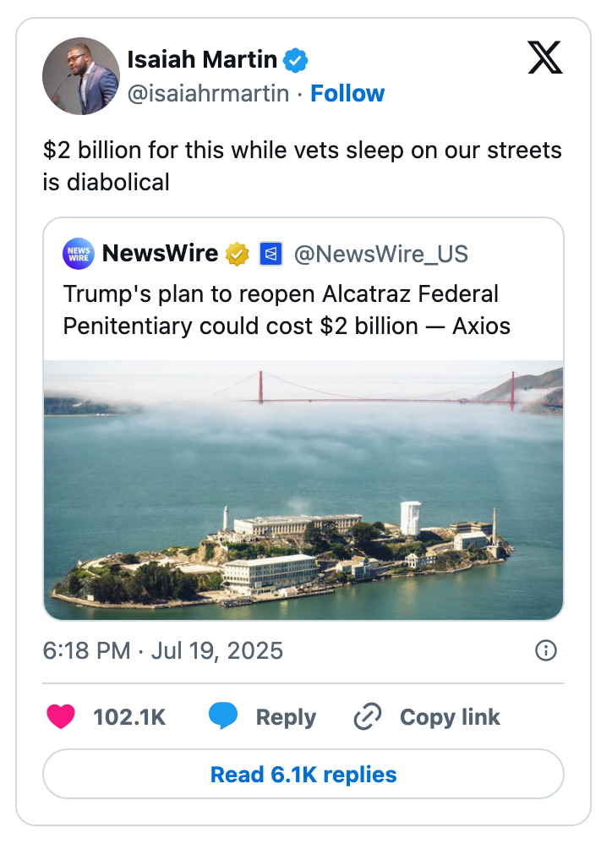Open the Alcatraz island photo

(303, 491)
